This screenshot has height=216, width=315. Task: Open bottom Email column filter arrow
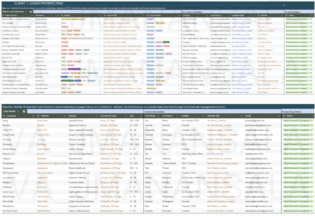tap(279, 116)
